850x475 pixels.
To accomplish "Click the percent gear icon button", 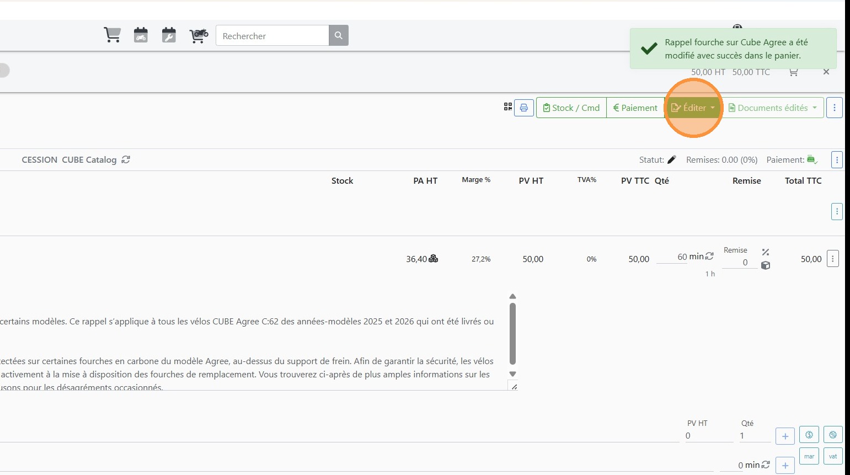I will [x=833, y=435].
